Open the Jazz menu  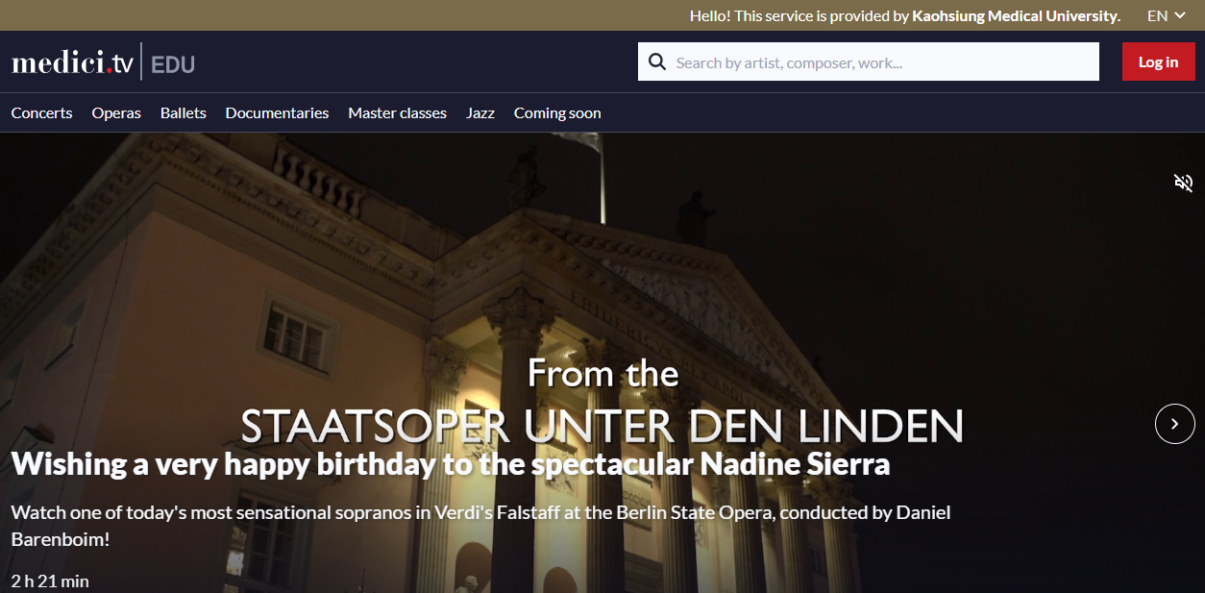480,112
